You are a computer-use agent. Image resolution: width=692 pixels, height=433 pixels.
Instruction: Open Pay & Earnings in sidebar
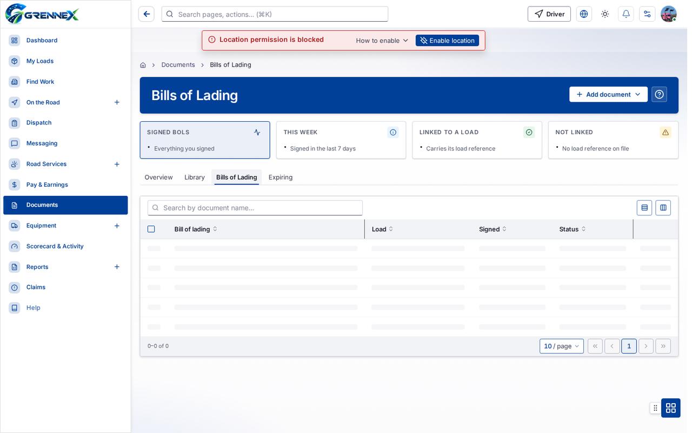pos(65,185)
